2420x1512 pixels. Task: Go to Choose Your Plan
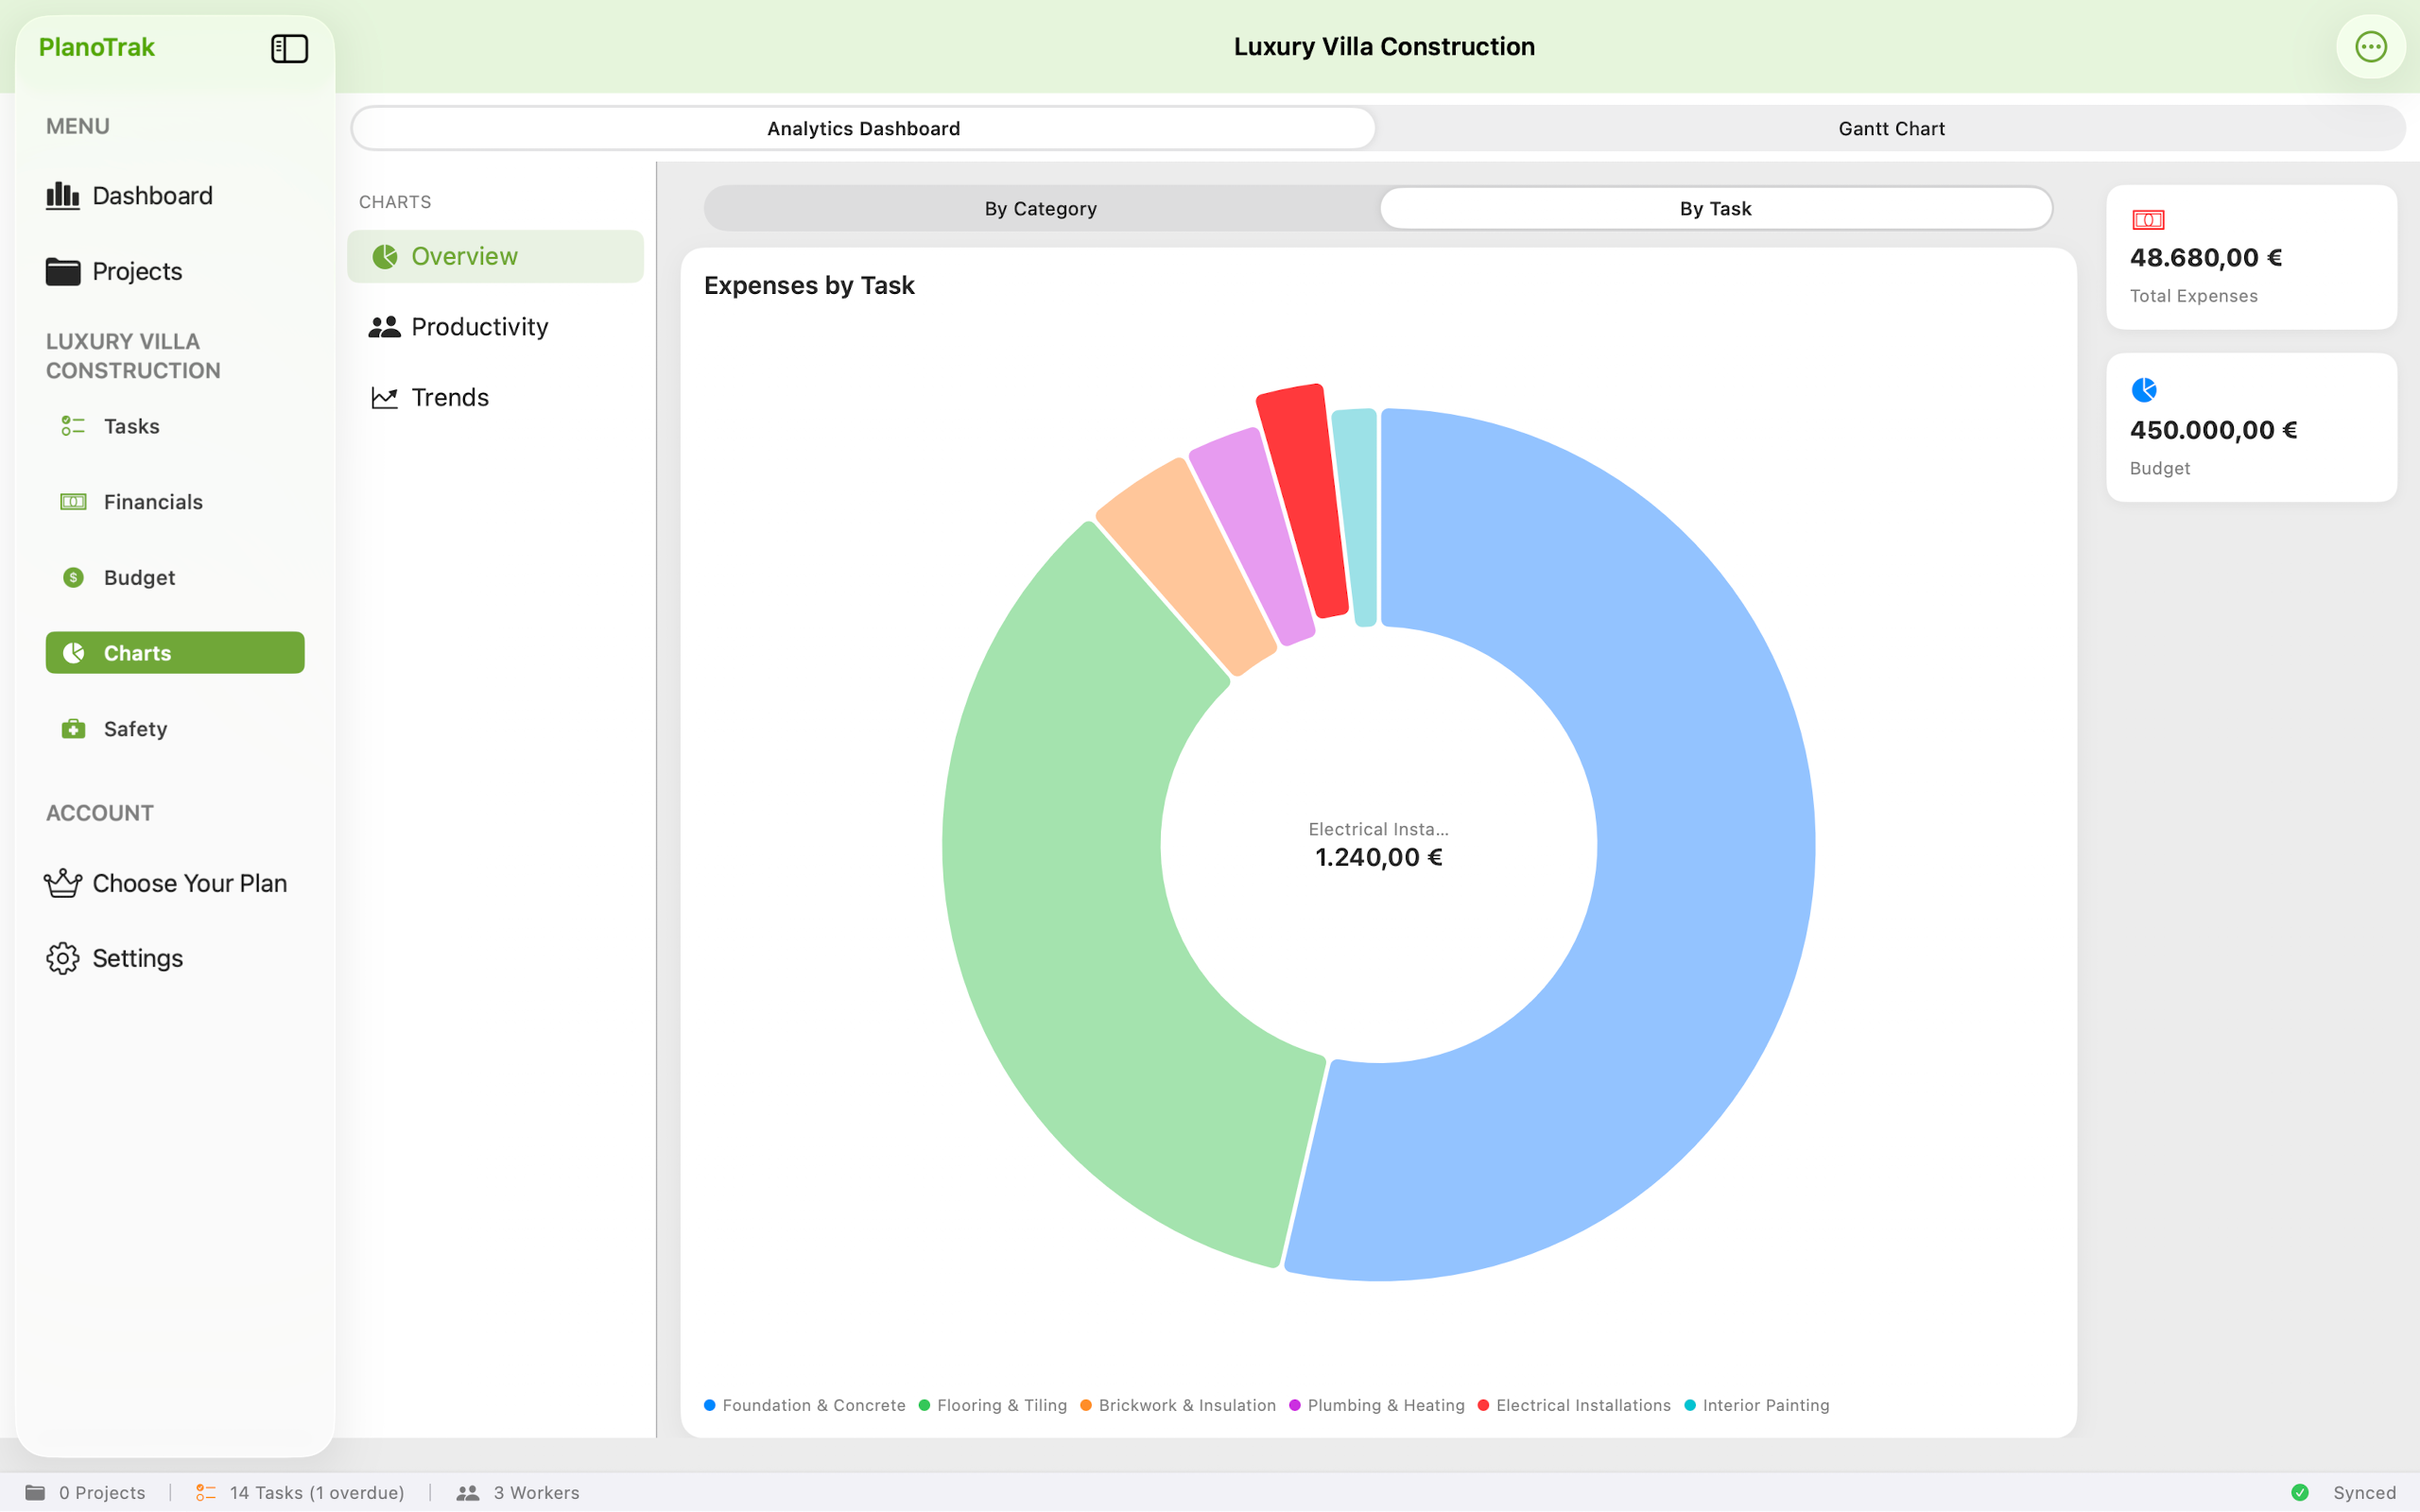coord(189,883)
